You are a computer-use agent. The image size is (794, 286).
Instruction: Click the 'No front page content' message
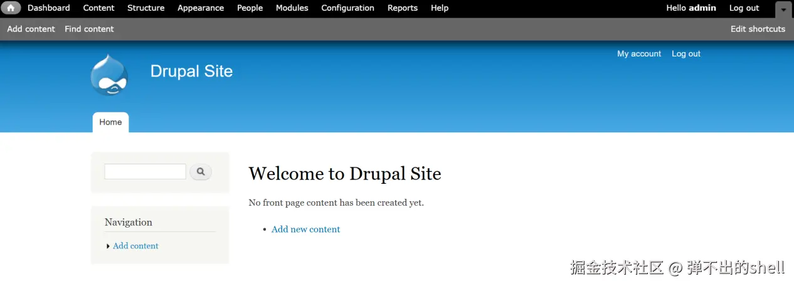click(x=336, y=203)
